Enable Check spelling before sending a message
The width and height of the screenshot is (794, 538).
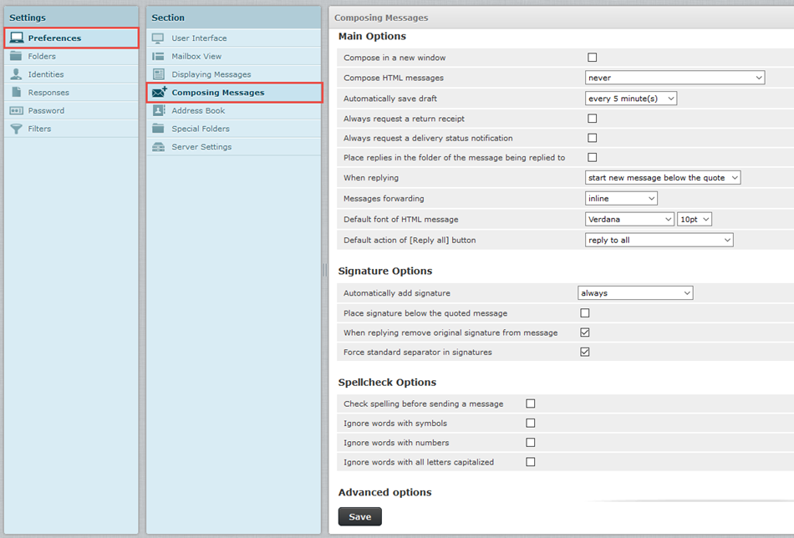(x=530, y=403)
